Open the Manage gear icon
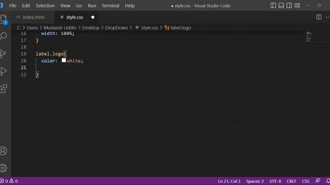Screen dimensions: 330x185 4,168
